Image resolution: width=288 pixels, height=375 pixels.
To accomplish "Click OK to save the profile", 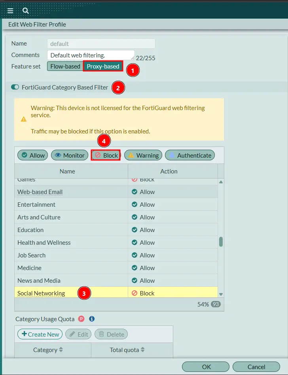I will (206, 367).
